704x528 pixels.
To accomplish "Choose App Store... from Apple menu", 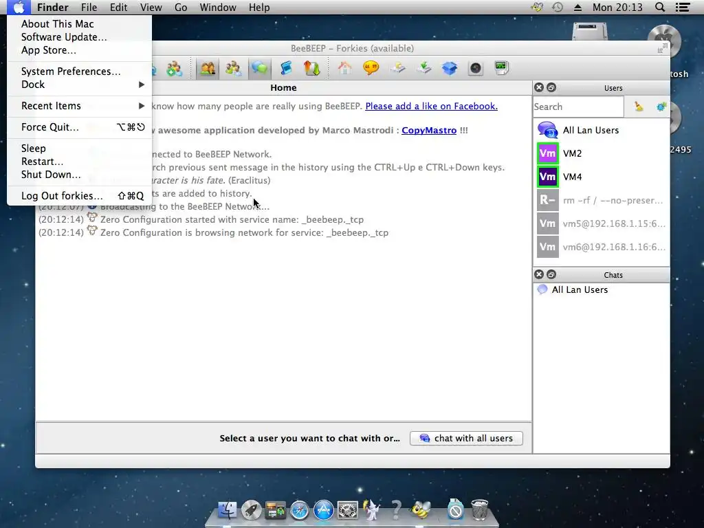I will [x=80, y=49].
